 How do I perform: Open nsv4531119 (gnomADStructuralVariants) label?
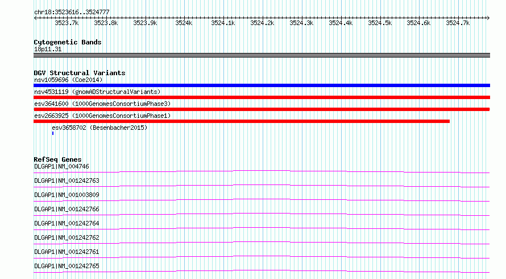(97, 92)
